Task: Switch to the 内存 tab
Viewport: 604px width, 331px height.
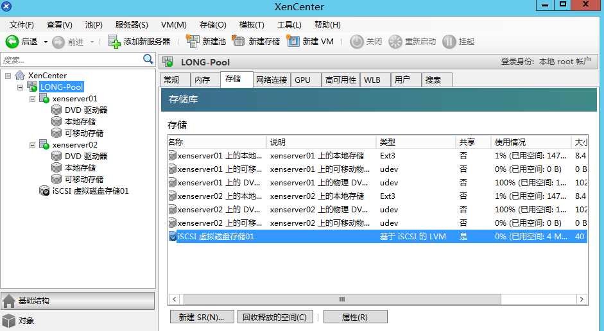Action: (x=205, y=80)
